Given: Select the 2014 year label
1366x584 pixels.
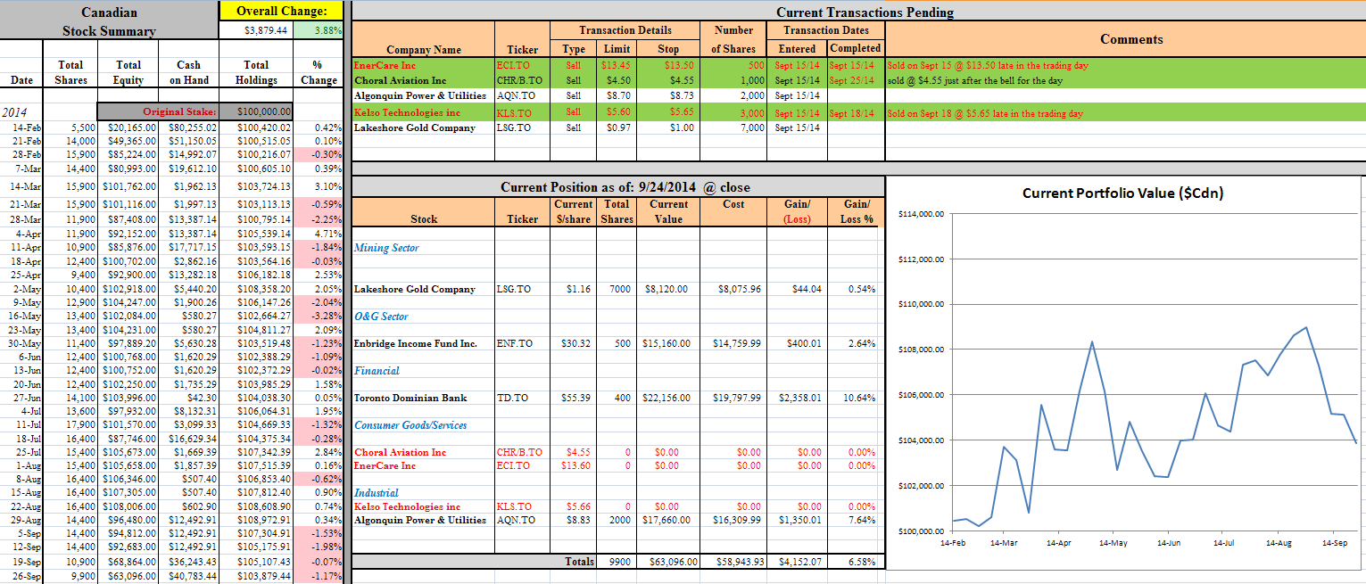Looking at the screenshot, I should pos(14,112).
